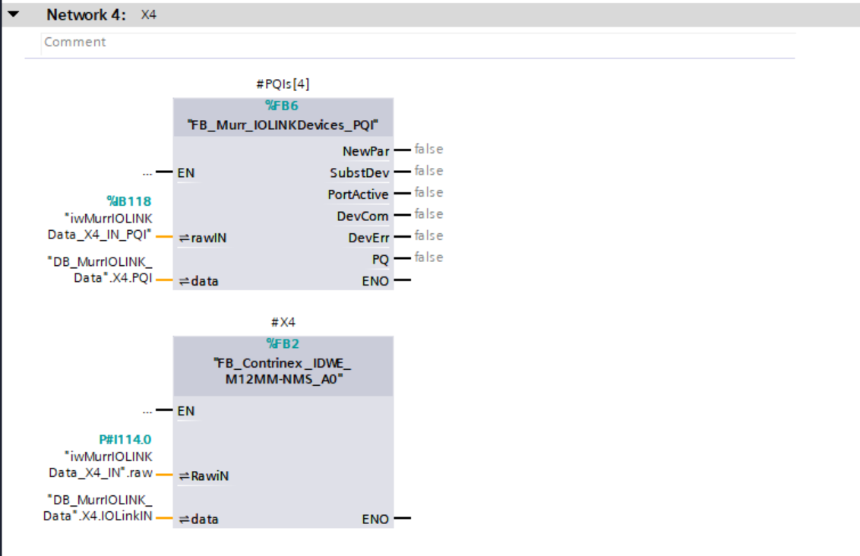This screenshot has height=556, width=860.
Task: Click the %FB2 block number
Action: pos(283,344)
